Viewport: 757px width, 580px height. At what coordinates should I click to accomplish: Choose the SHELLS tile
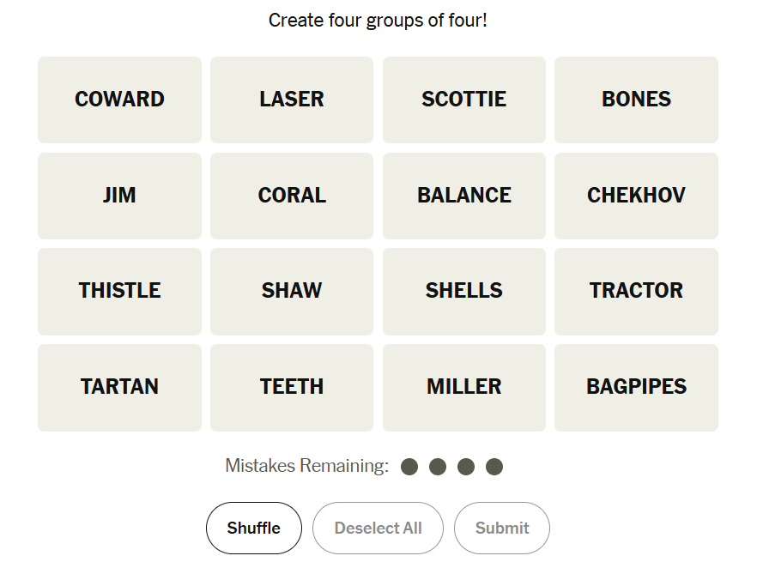pyautogui.click(x=463, y=291)
